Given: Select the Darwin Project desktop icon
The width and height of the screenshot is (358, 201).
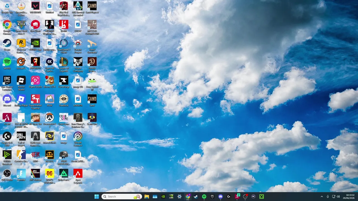Looking at the screenshot, I should [x=78, y=46].
